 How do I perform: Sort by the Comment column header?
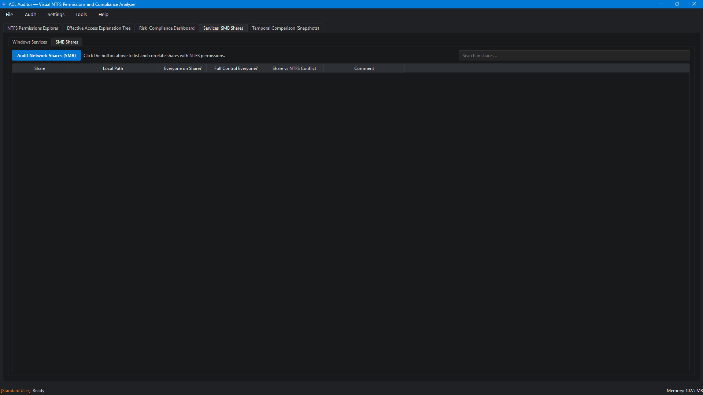[x=364, y=68]
